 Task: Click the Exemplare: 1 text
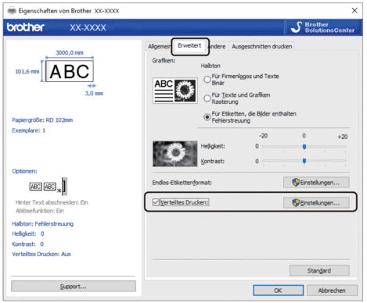[28, 130]
